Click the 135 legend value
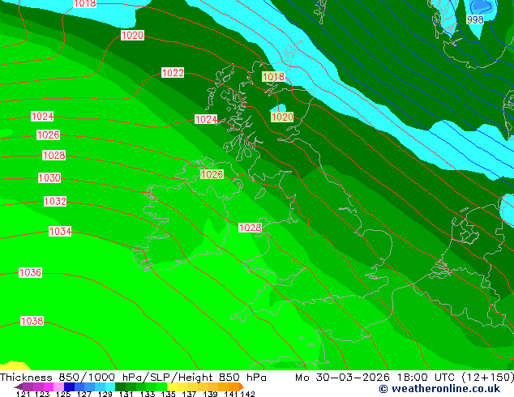This screenshot has height=397, width=514. (x=169, y=394)
